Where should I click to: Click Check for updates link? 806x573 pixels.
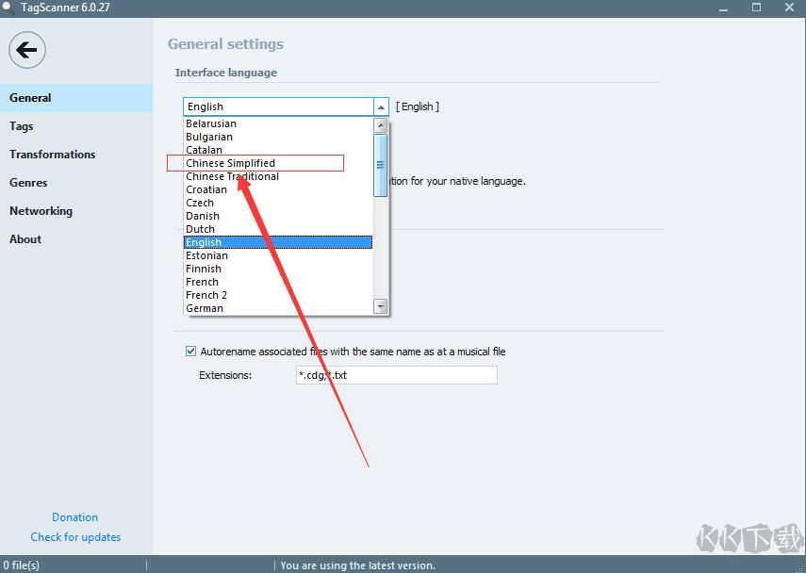tap(75, 537)
